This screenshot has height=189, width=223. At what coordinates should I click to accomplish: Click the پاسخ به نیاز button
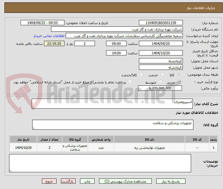pos(171,181)
